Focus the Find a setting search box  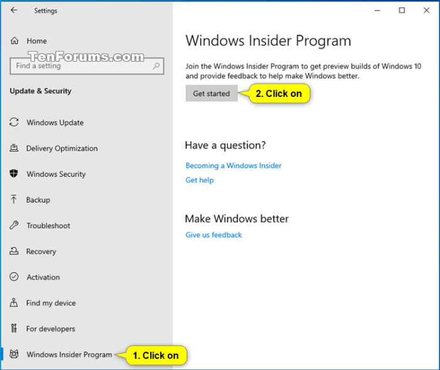(87, 66)
